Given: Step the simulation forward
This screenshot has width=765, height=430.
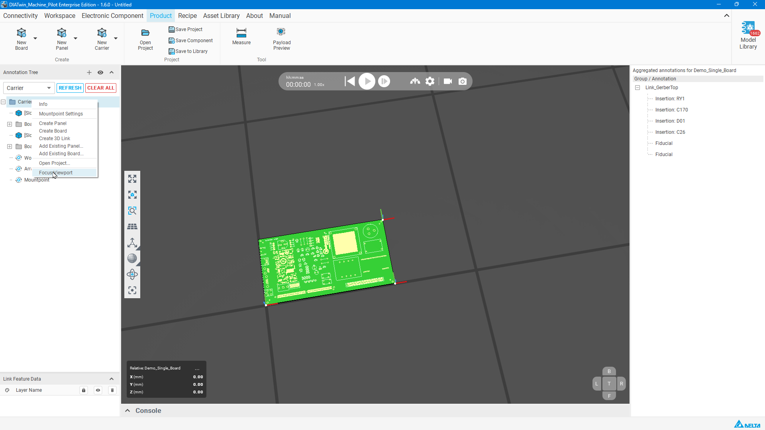Looking at the screenshot, I should point(384,81).
